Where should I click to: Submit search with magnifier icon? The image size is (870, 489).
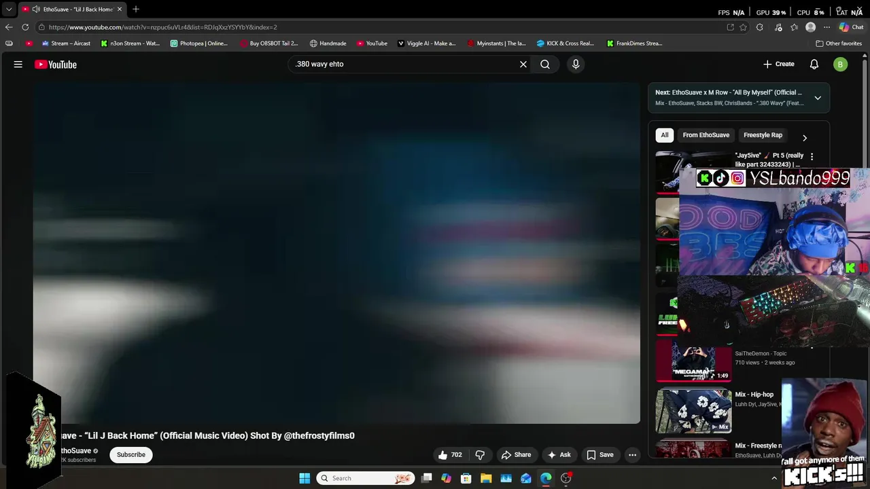[x=545, y=64]
